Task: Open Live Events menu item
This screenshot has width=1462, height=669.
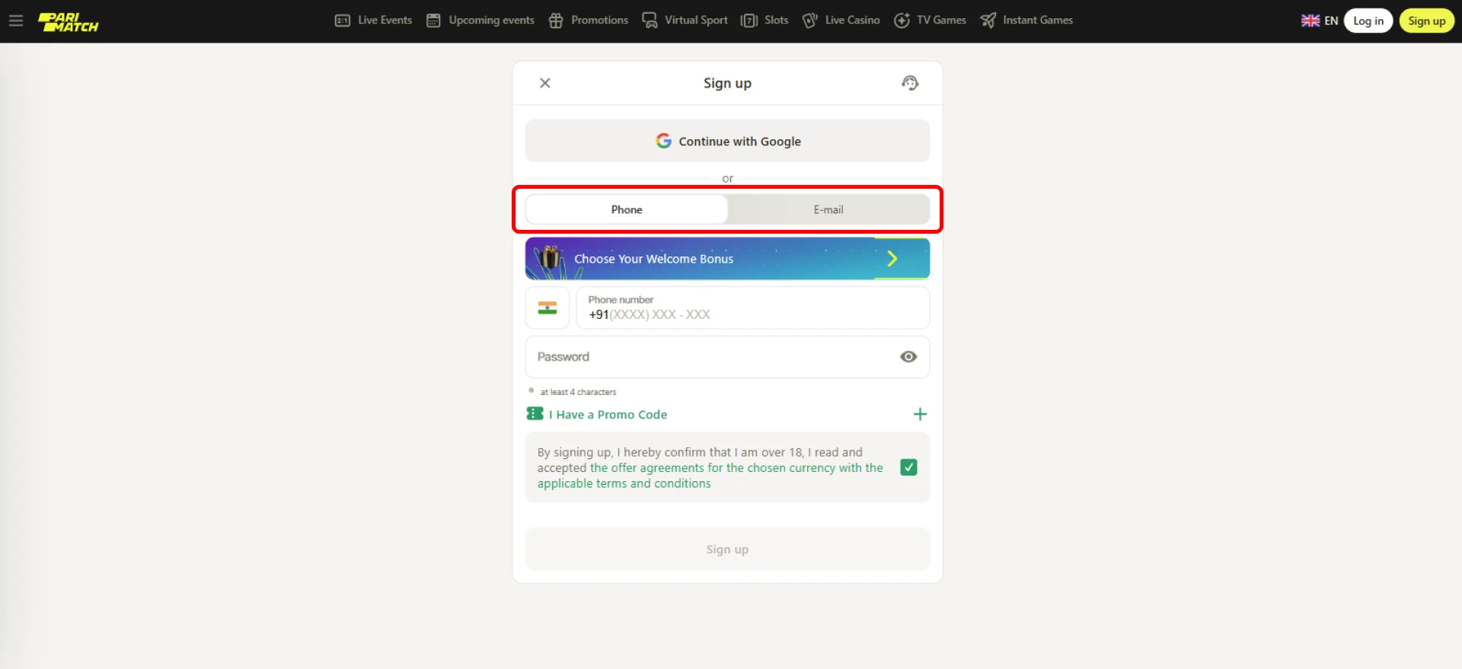Action: click(x=374, y=21)
